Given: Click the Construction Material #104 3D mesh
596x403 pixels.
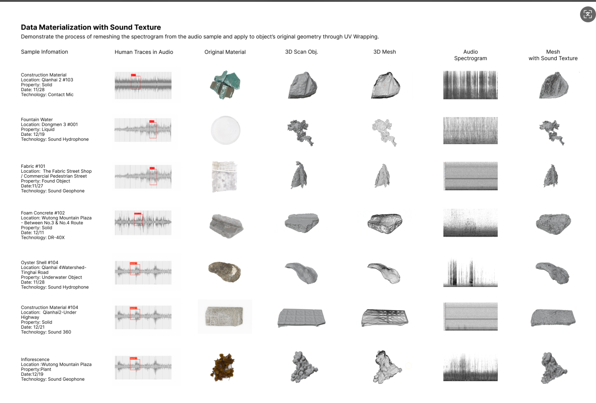Looking at the screenshot, I should point(386,317).
